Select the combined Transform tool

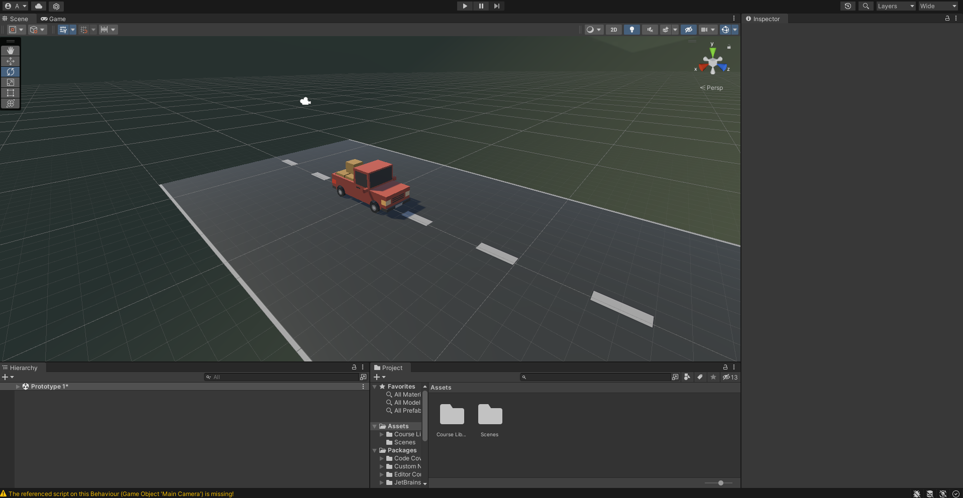coord(11,103)
